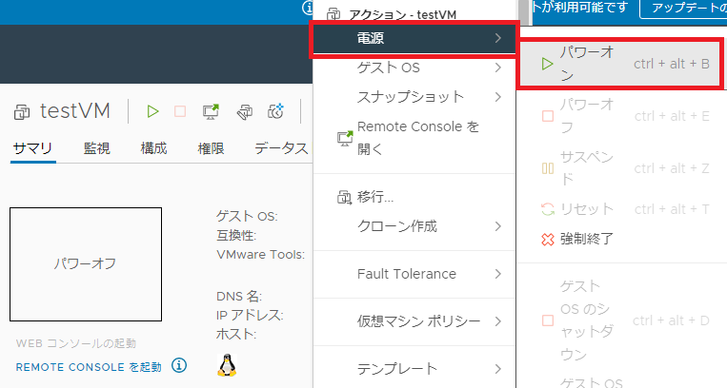Viewport: 727px width, 388px height.
Task: Choose Remote Console を開く menu item
Action: coord(414,138)
